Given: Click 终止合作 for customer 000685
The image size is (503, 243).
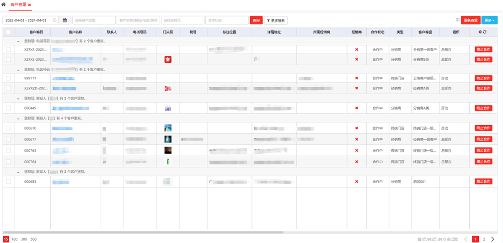Looking at the screenshot, I should [483, 181].
